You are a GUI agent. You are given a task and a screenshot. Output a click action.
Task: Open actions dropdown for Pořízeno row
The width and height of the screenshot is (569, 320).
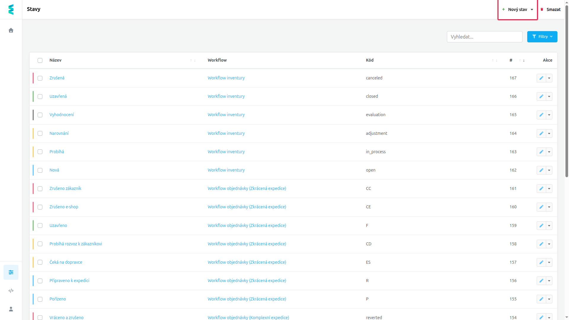click(x=549, y=299)
